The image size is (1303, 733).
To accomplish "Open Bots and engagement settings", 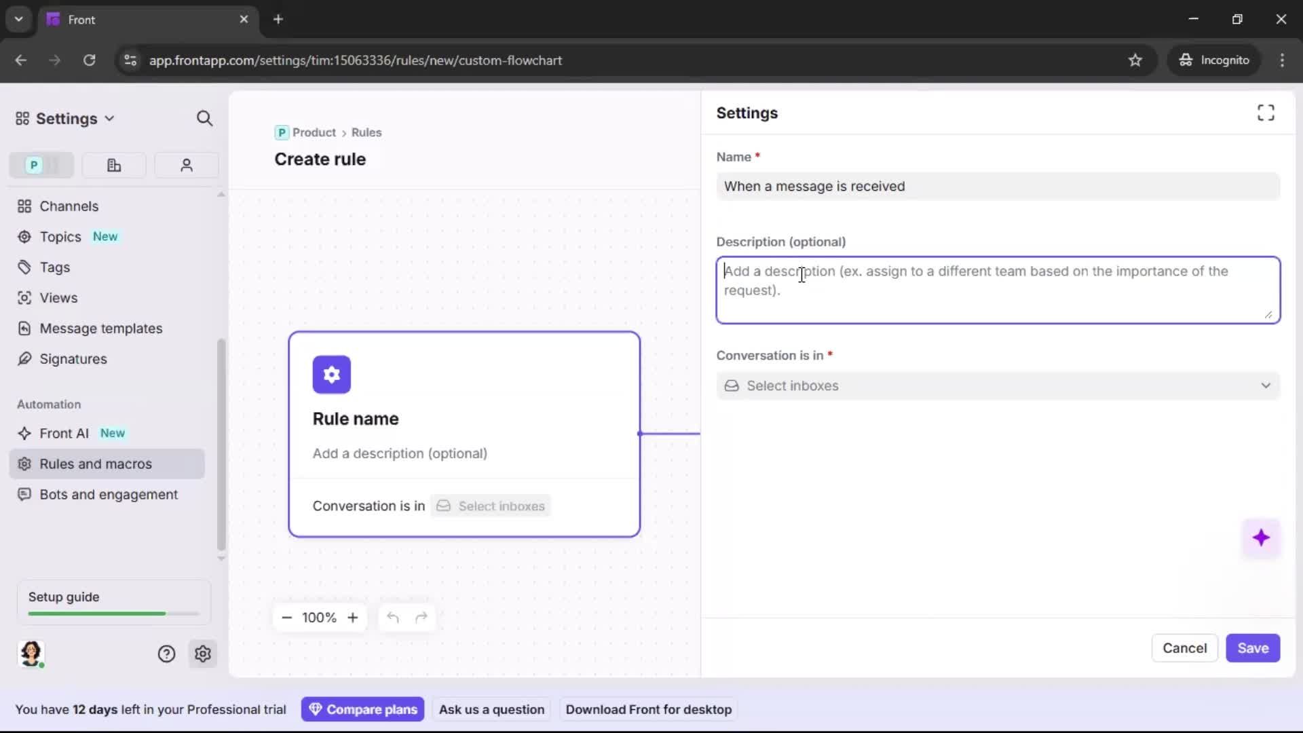I will click(107, 495).
